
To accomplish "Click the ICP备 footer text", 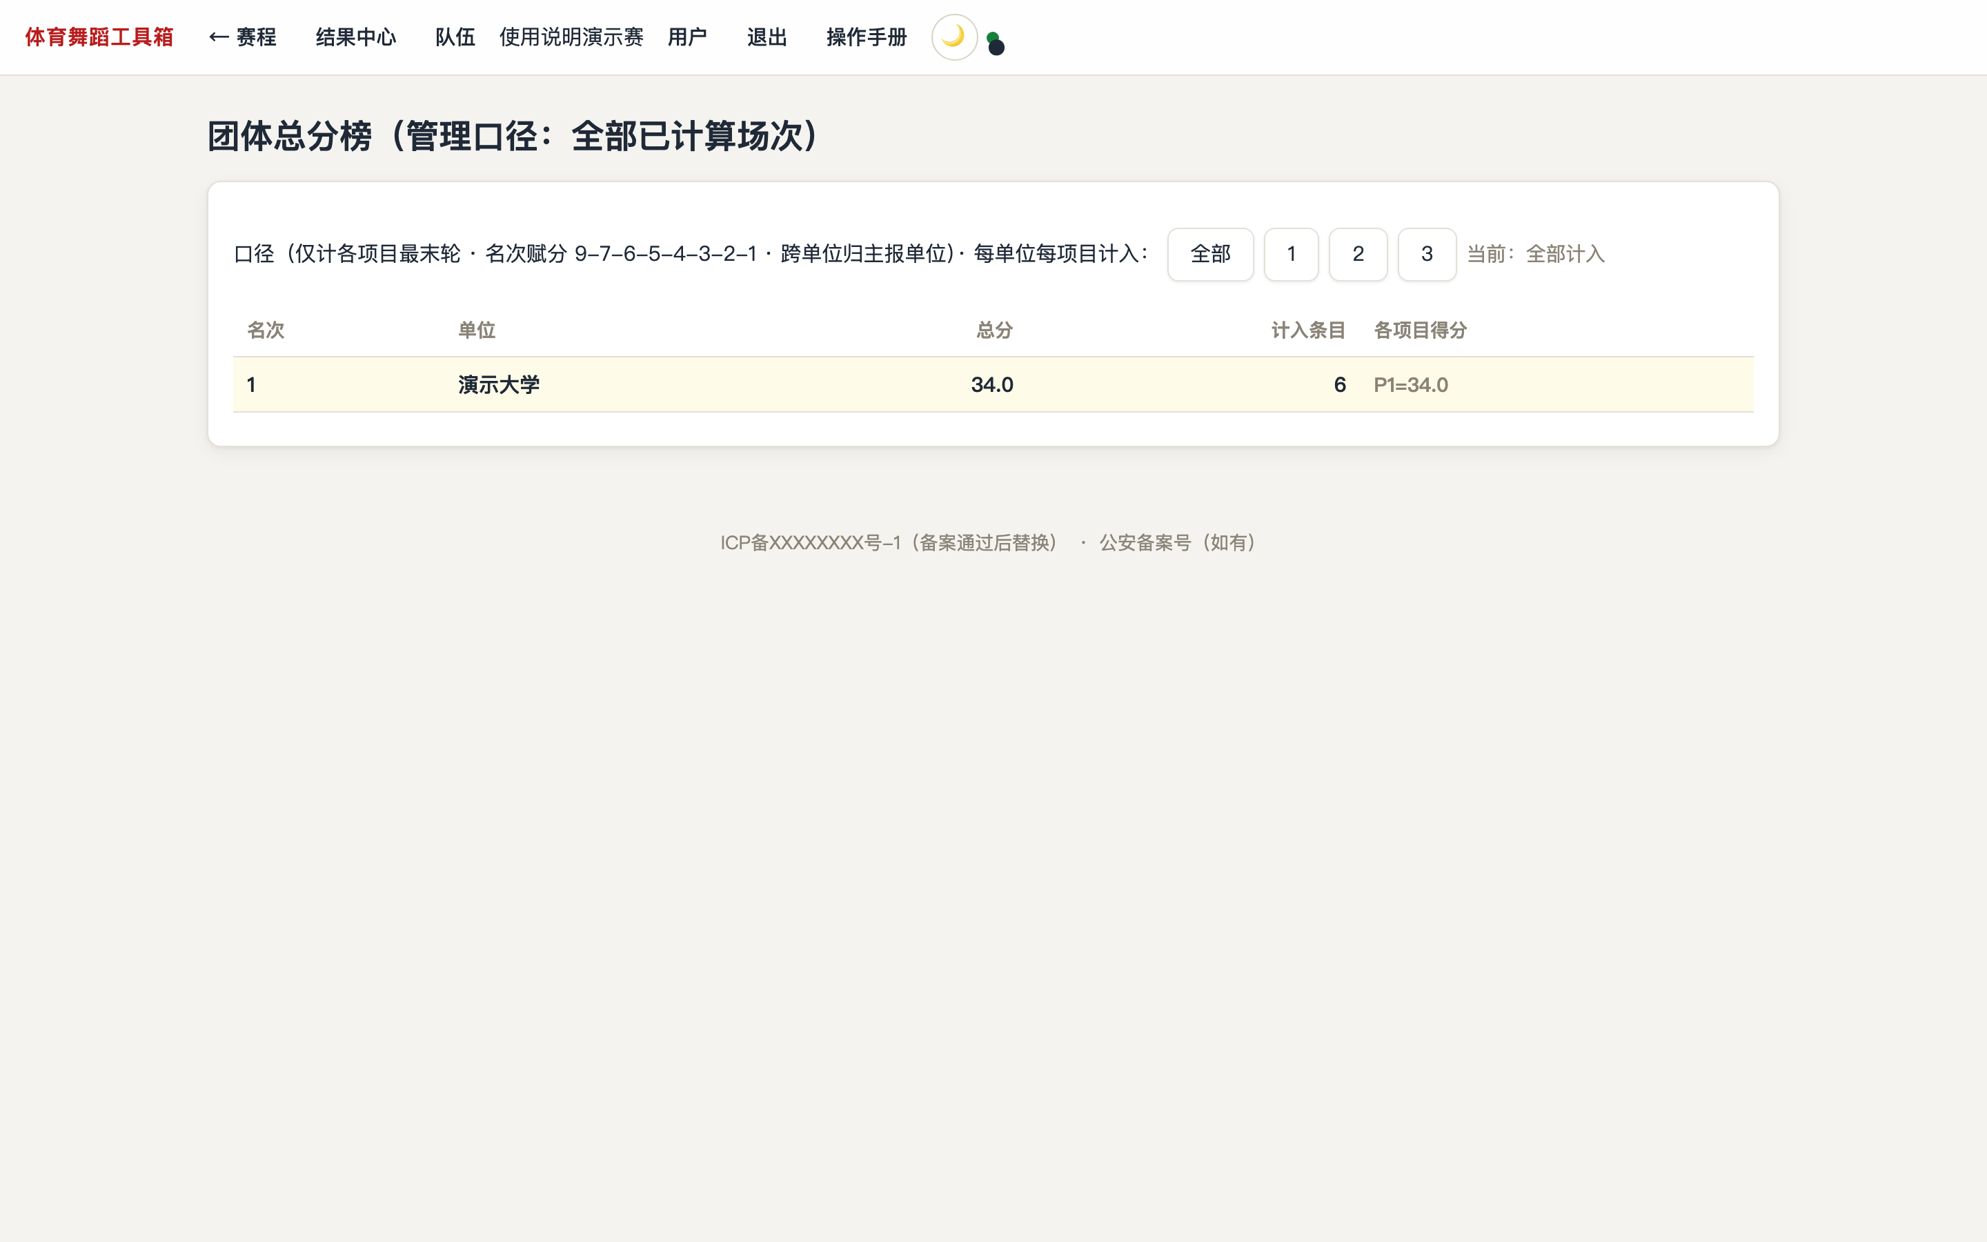I will point(889,542).
